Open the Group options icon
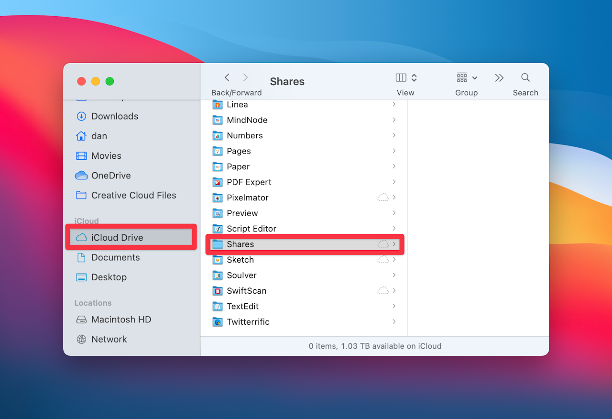Viewport: 612px width, 419px height. (x=462, y=77)
